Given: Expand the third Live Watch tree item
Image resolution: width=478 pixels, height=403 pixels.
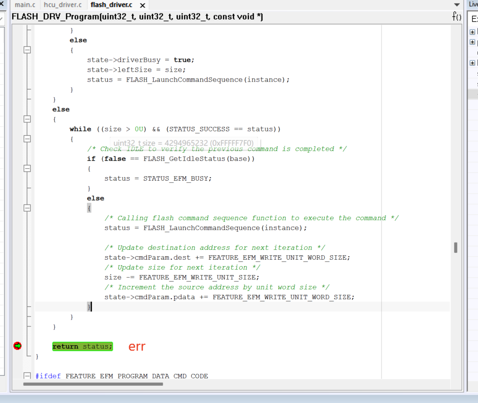Looking at the screenshot, I should pos(473,63).
